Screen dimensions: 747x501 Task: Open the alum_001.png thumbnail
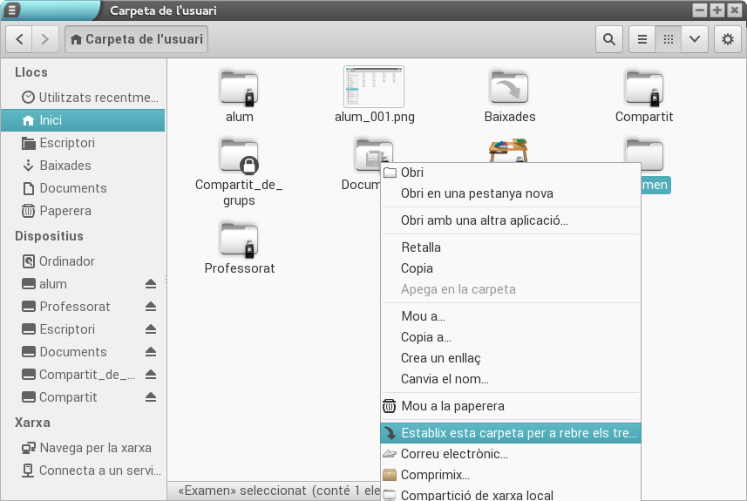[x=374, y=87]
